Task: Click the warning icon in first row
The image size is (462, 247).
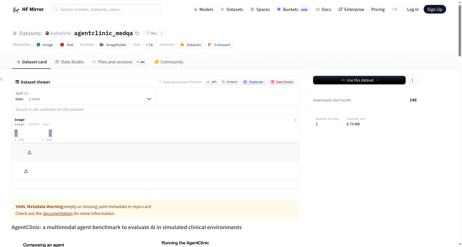Action: click(x=29, y=152)
